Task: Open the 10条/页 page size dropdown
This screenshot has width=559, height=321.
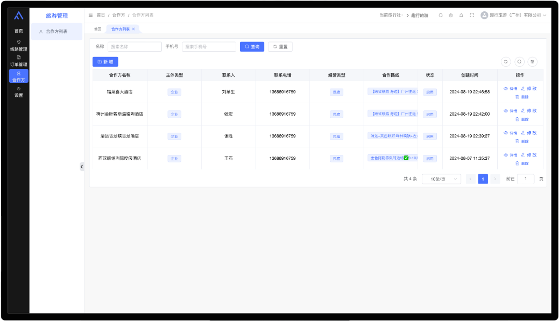Action: [441, 179]
